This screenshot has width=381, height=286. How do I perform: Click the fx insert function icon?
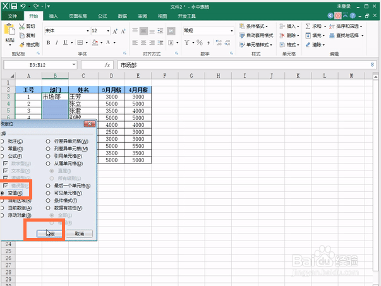107,65
